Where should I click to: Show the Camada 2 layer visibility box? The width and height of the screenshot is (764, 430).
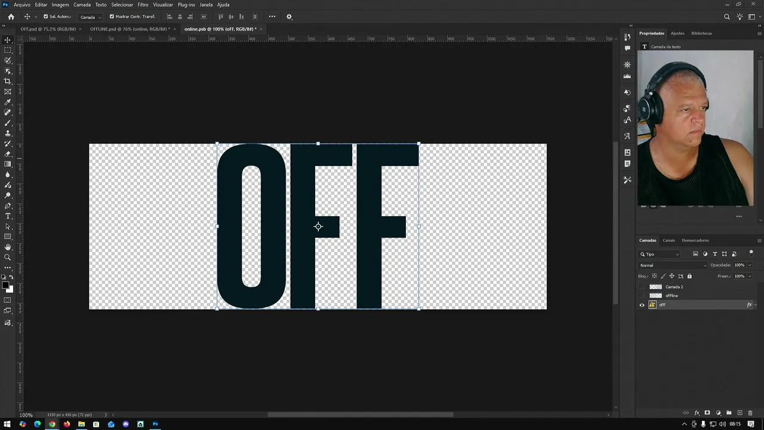642,287
